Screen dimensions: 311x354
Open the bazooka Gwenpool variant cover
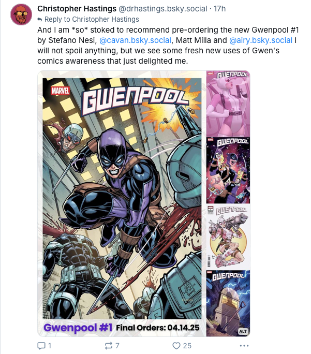228,237
